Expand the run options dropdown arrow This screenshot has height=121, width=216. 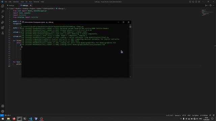[208, 5]
